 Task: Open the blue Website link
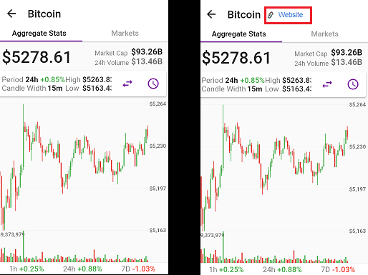[291, 15]
